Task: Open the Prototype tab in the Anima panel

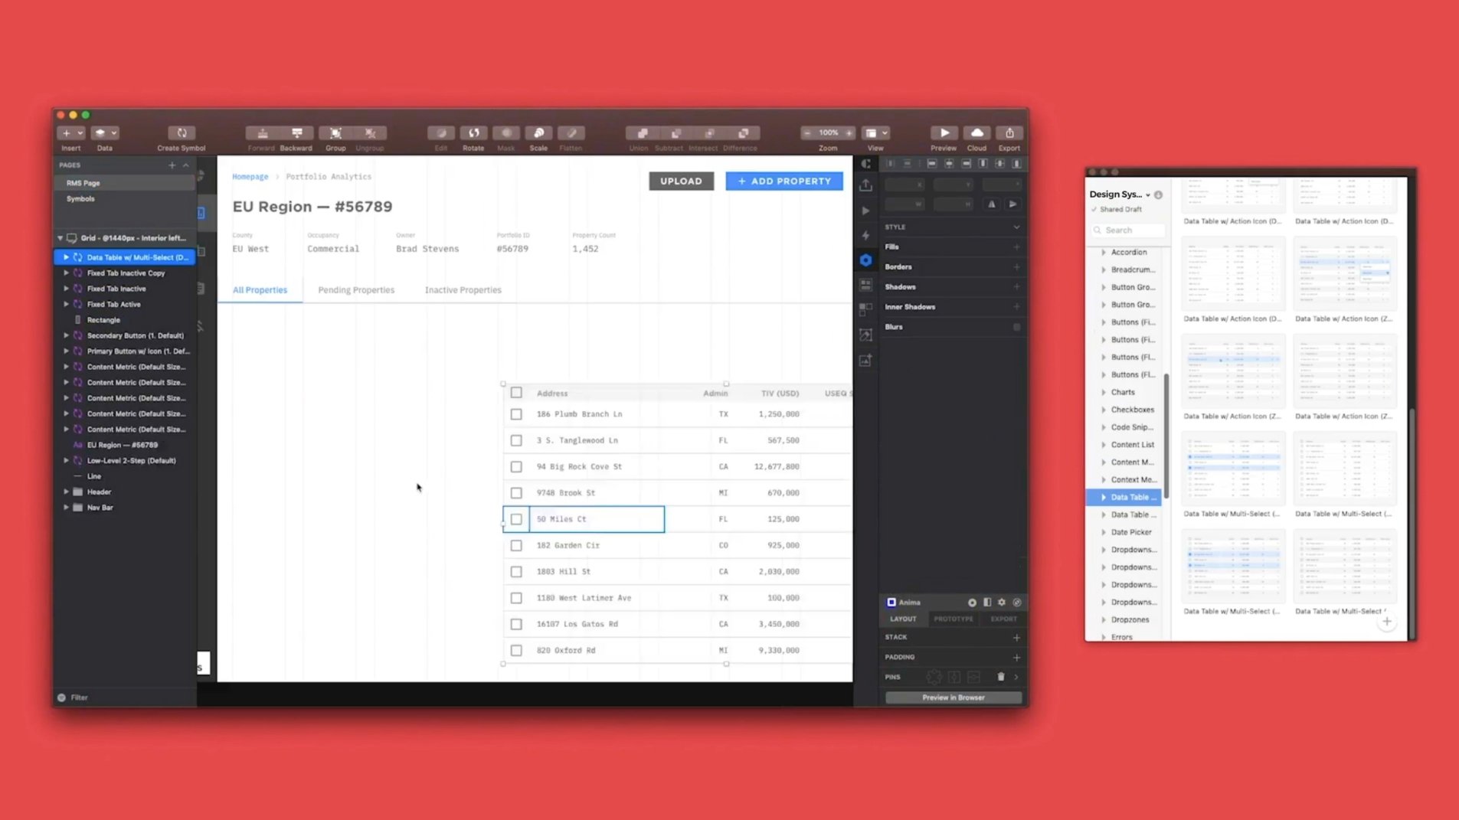Action: (953, 619)
